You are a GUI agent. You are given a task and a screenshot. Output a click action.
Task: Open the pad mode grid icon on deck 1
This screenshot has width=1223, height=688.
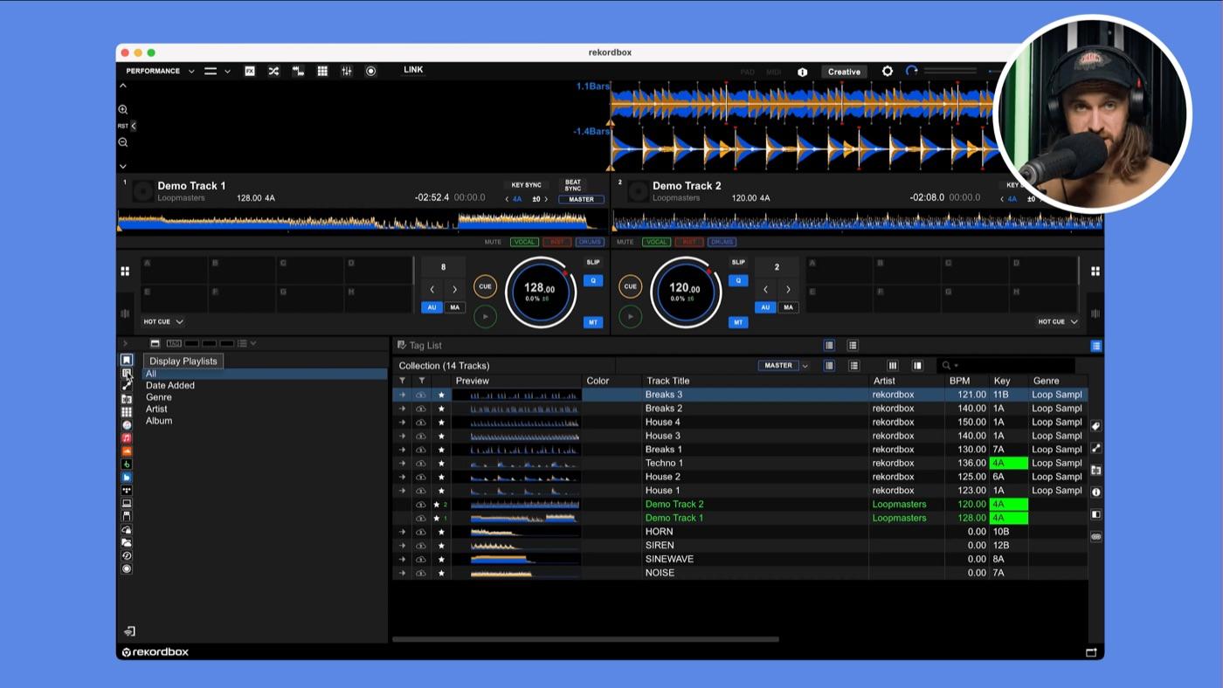pos(125,272)
